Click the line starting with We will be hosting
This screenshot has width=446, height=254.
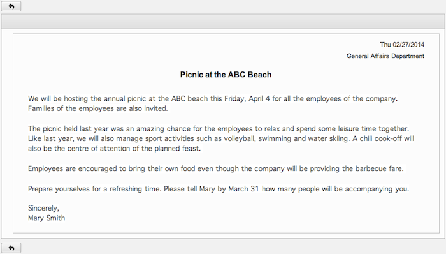pyautogui.click(x=213, y=99)
